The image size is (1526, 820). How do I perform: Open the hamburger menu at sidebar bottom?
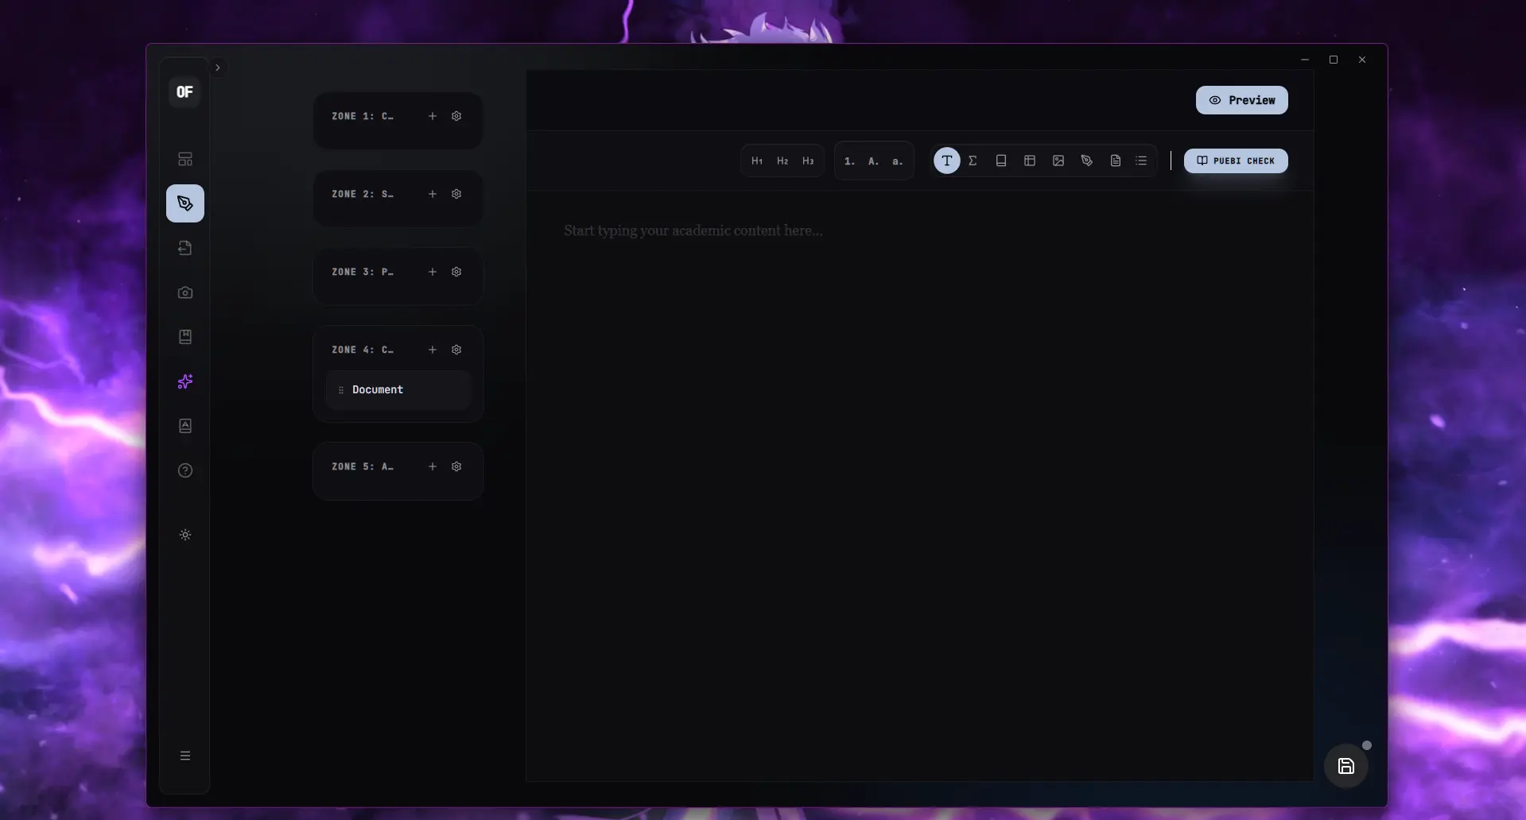[185, 756]
